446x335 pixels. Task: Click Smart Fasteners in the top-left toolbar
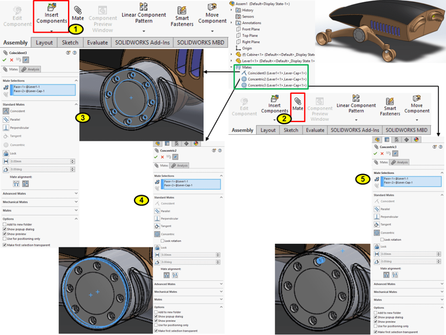[182, 17]
